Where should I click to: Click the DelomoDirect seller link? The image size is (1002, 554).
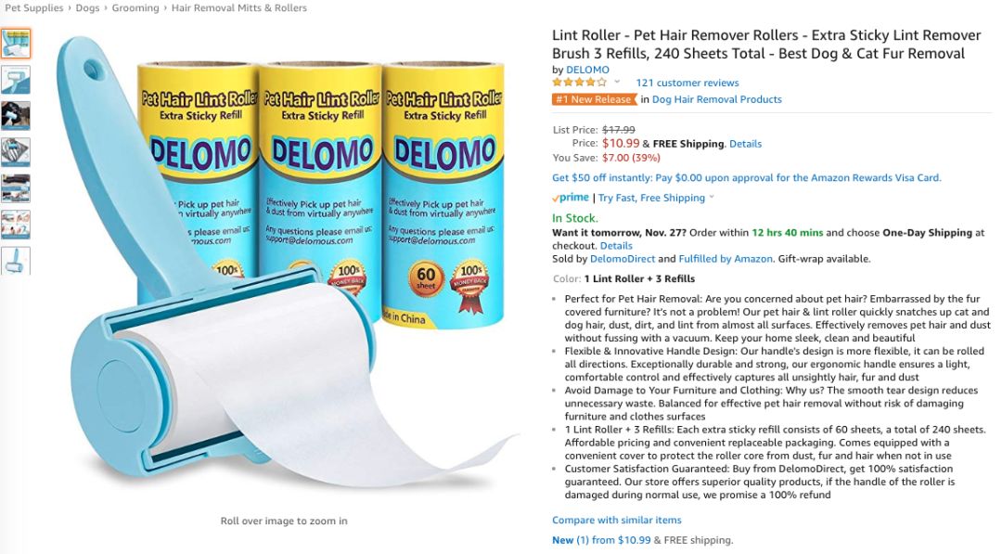click(x=622, y=259)
